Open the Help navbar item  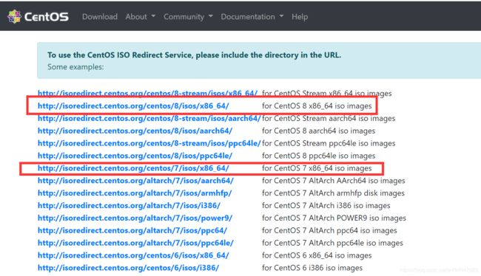(x=300, y=17)
